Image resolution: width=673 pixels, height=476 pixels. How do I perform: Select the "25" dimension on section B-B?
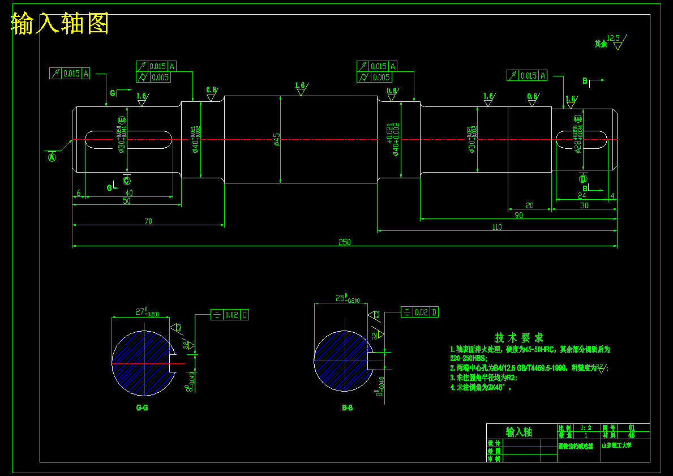point(348,298)
